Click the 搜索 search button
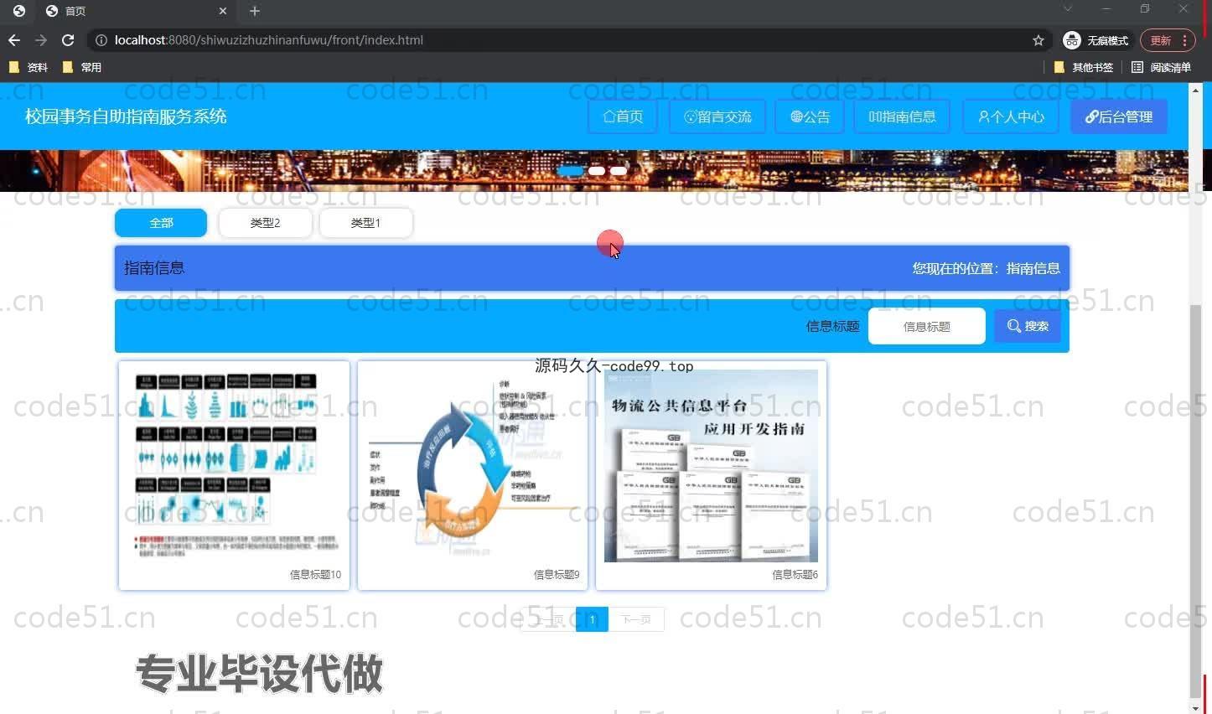The width and height of the screenshot is (1212, 714). click(x=1028, y=326)
